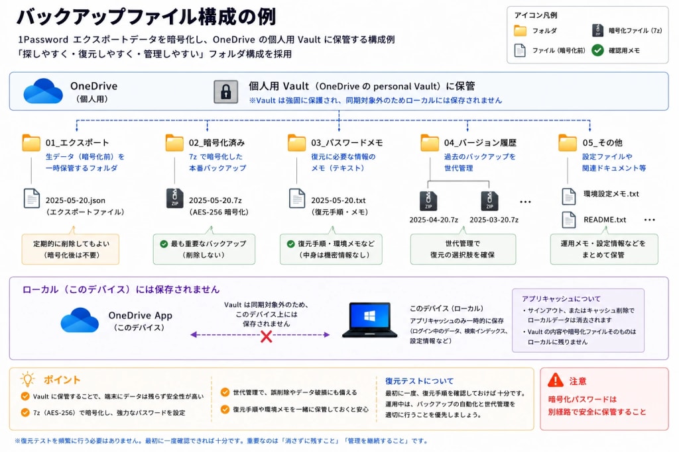
Task: Open the 05_その他 folder icon
Action: point(568,142)
